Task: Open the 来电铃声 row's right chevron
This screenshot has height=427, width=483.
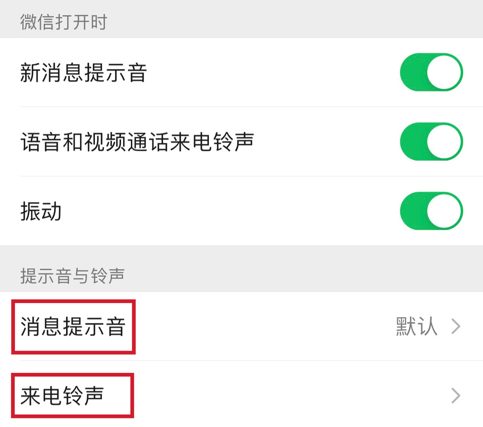Action: click(456, 396)
